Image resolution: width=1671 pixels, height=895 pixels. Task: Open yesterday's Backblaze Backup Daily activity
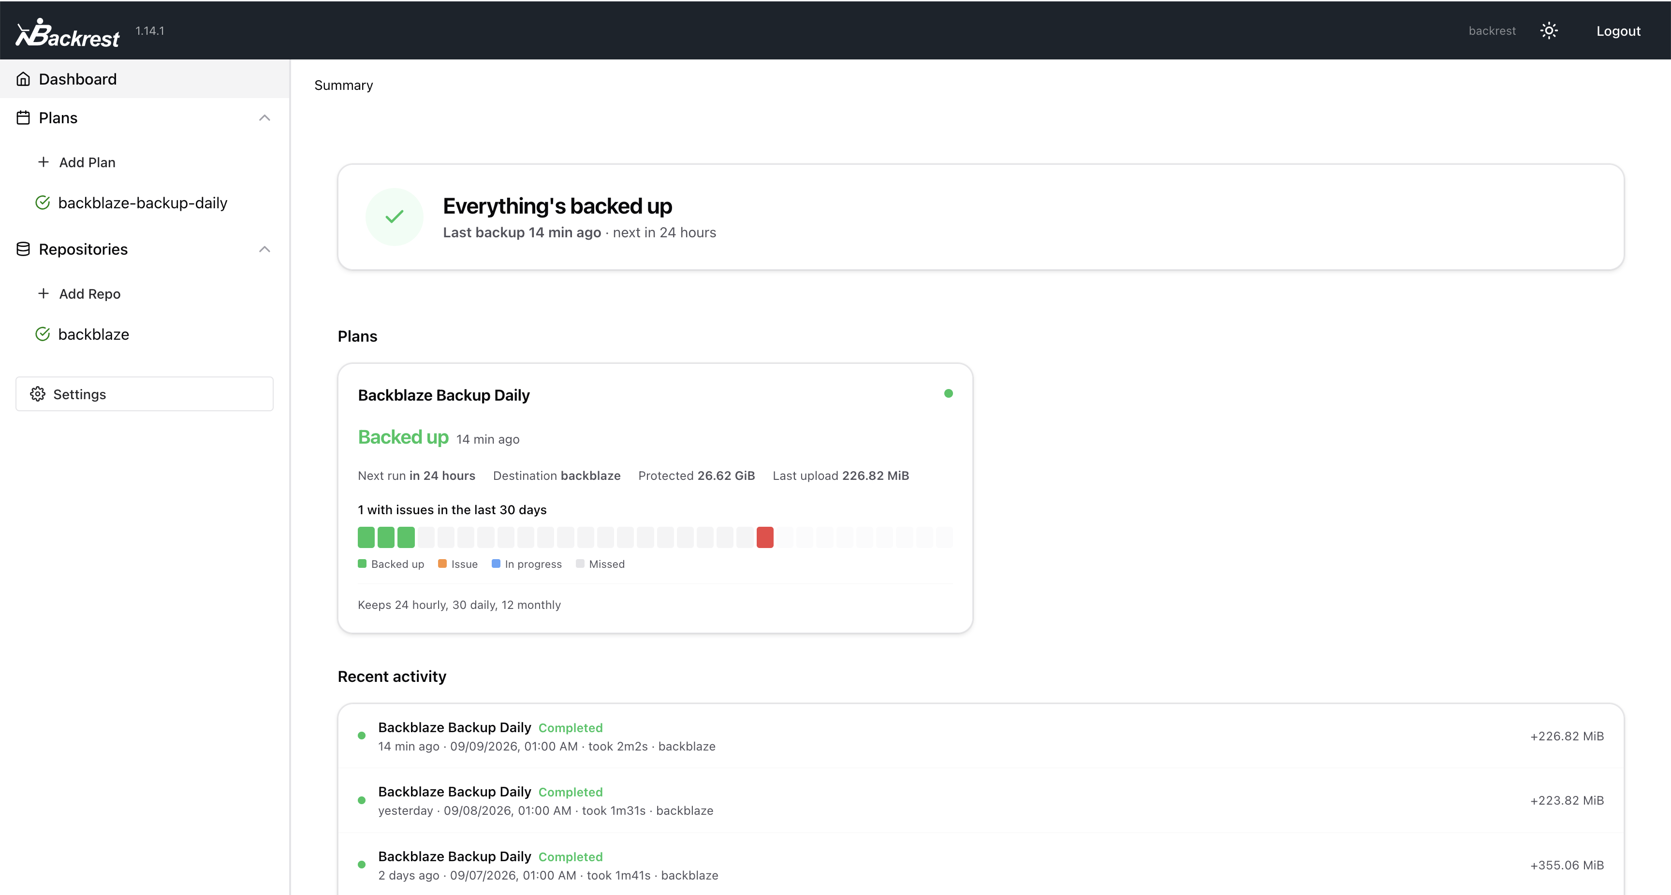click(981, 800)
